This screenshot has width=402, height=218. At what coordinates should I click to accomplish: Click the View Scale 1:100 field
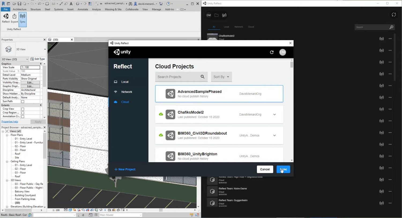(30, 68)
